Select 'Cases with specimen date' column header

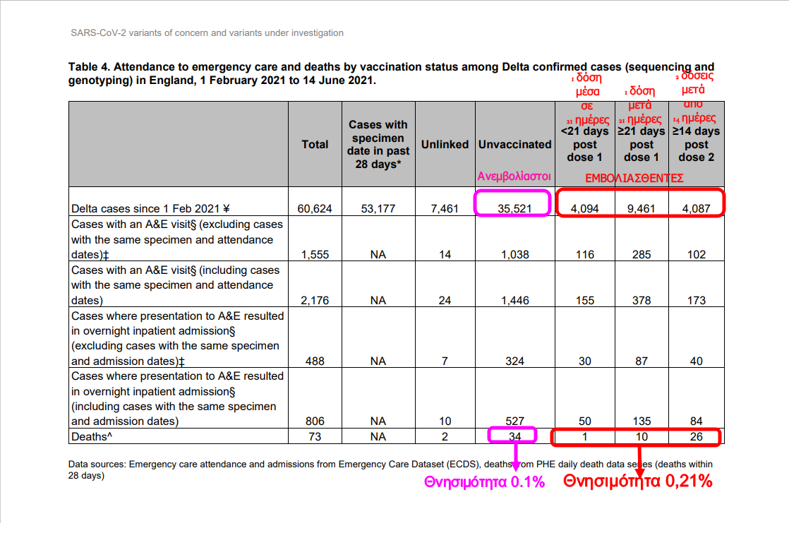378,144
